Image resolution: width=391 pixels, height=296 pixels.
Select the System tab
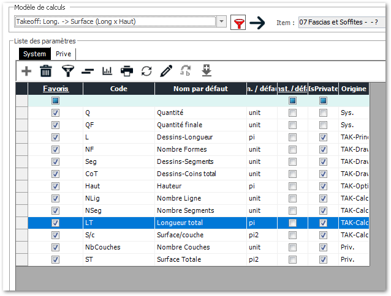click(x=34, y=54)
